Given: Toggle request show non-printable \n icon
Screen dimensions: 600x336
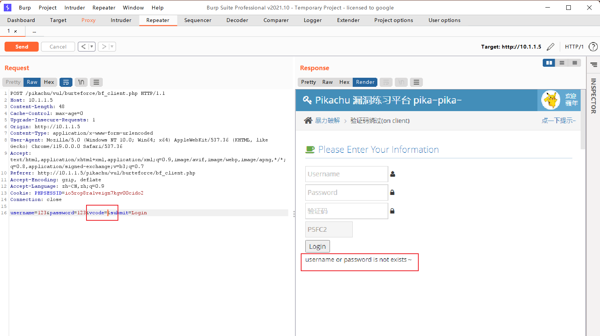Looking at the screenshot, I should tap(81, 82).
